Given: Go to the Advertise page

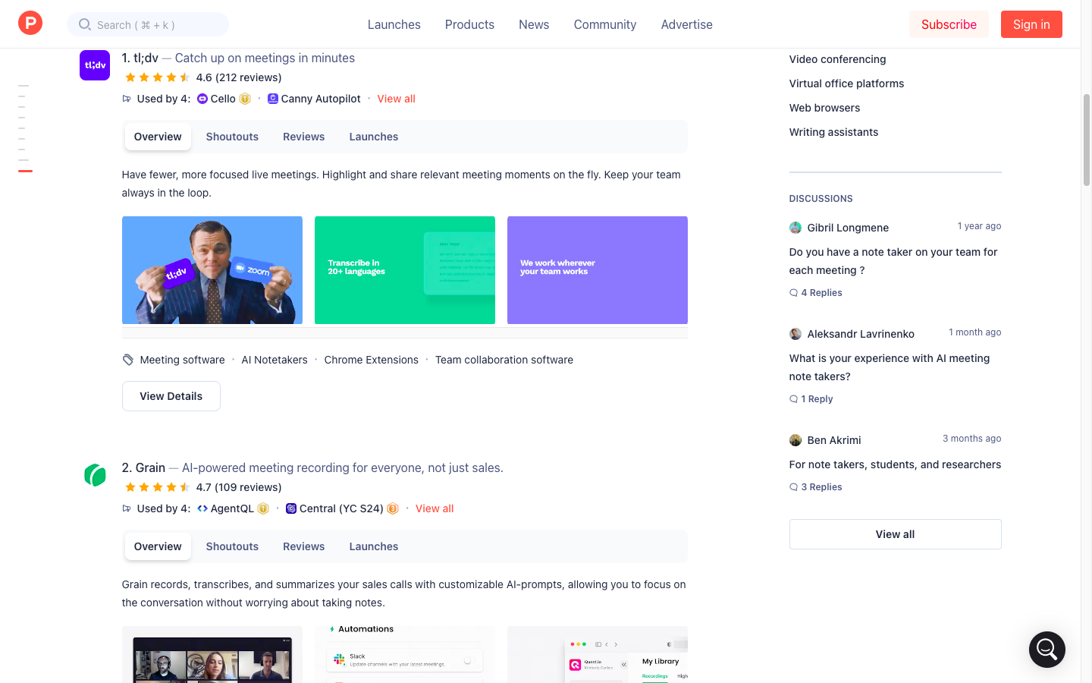Looking at the screenshot, I should coord(686,24).
